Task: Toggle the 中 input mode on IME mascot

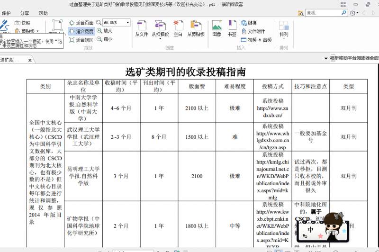Action: (310, 229)
